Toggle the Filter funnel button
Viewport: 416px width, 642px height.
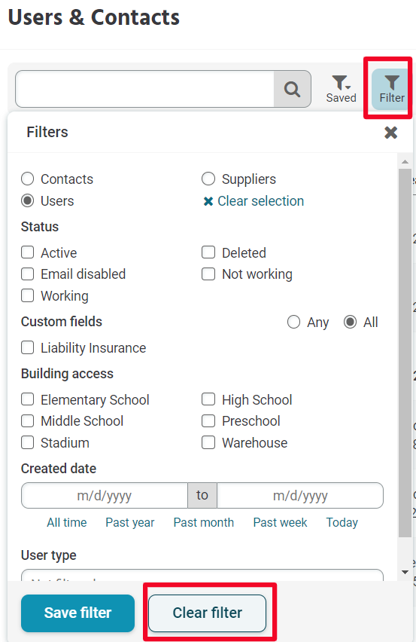click(391, 89)
